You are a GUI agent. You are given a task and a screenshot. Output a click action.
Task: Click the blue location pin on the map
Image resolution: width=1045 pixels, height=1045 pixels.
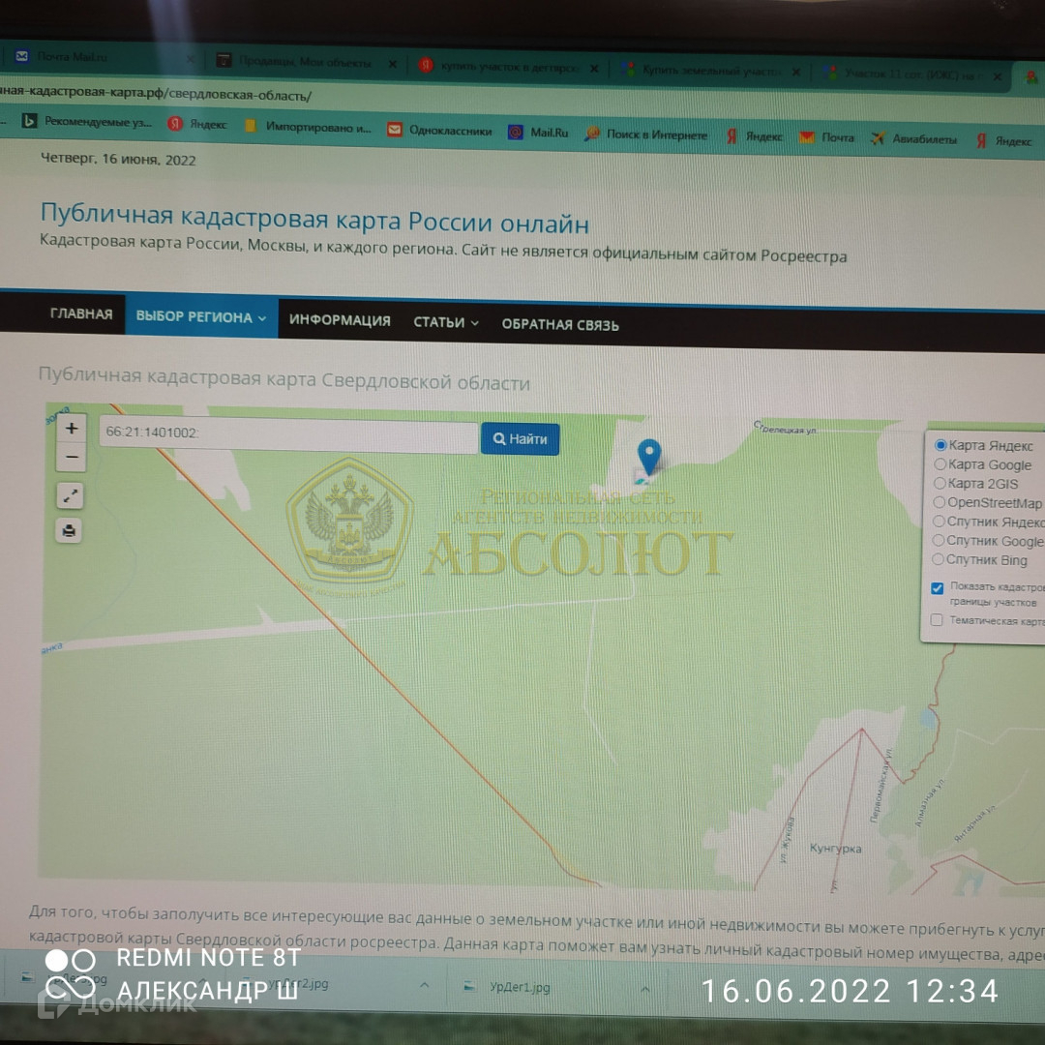click(x=649, y=458)
